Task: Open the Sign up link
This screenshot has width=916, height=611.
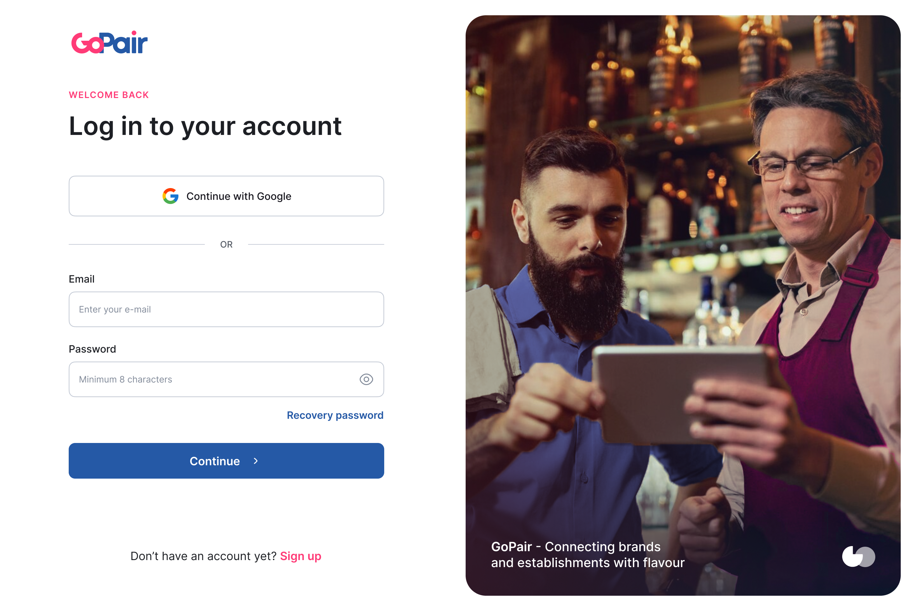Action: [301, 556]
